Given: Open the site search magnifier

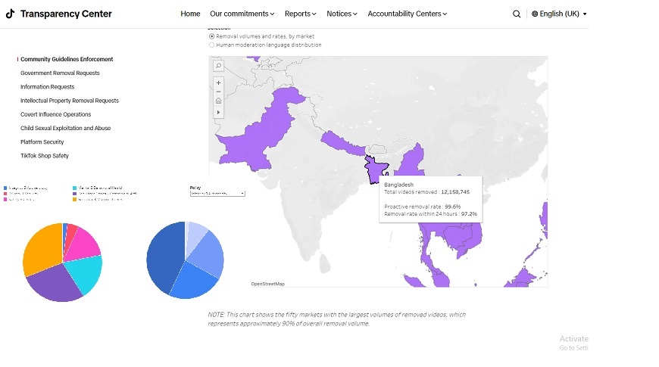Looking at the screenshot, I should pyautogui.click(x=517, y=14).
